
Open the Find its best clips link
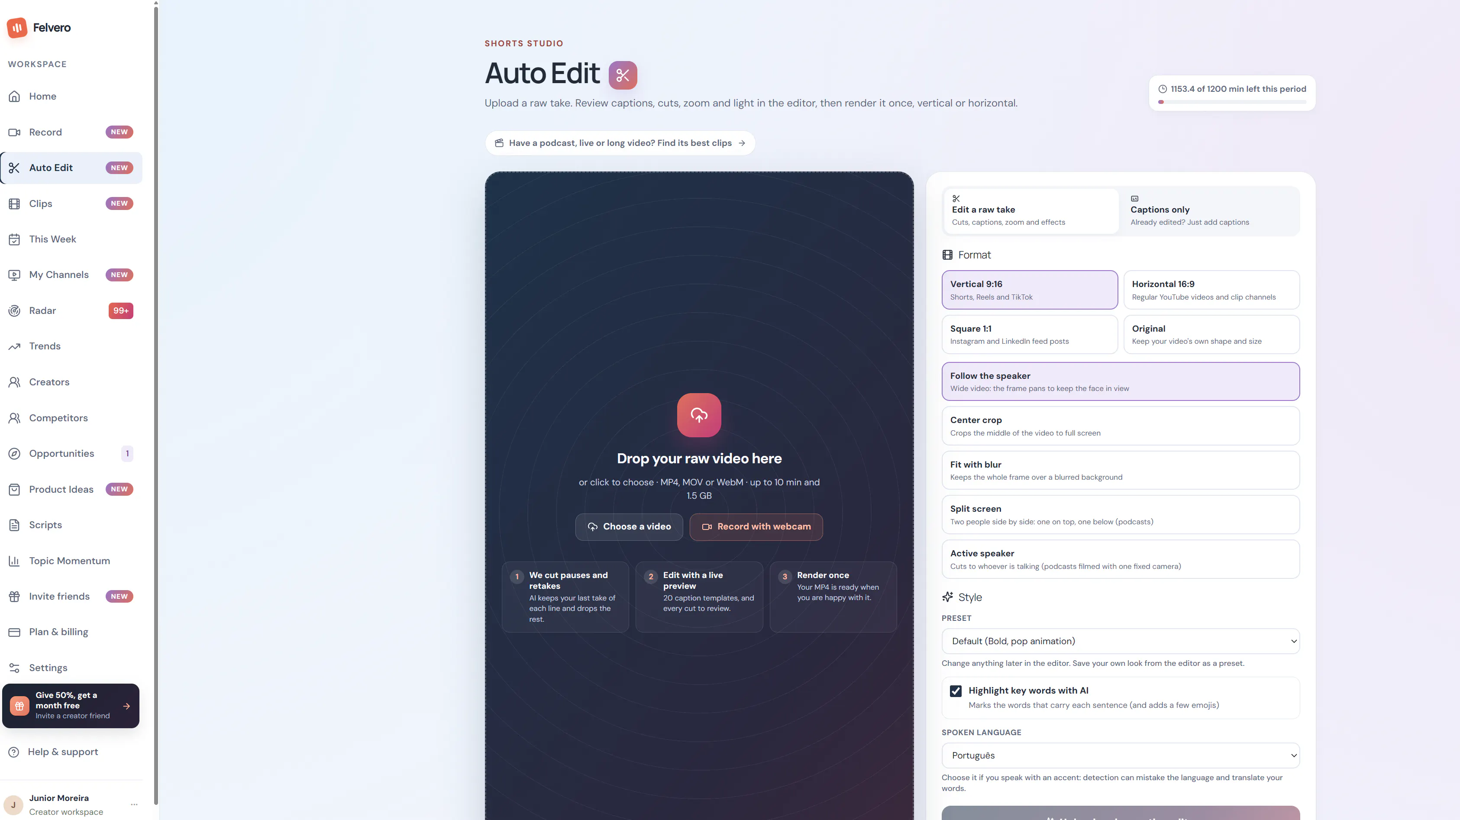click(620, 143)
